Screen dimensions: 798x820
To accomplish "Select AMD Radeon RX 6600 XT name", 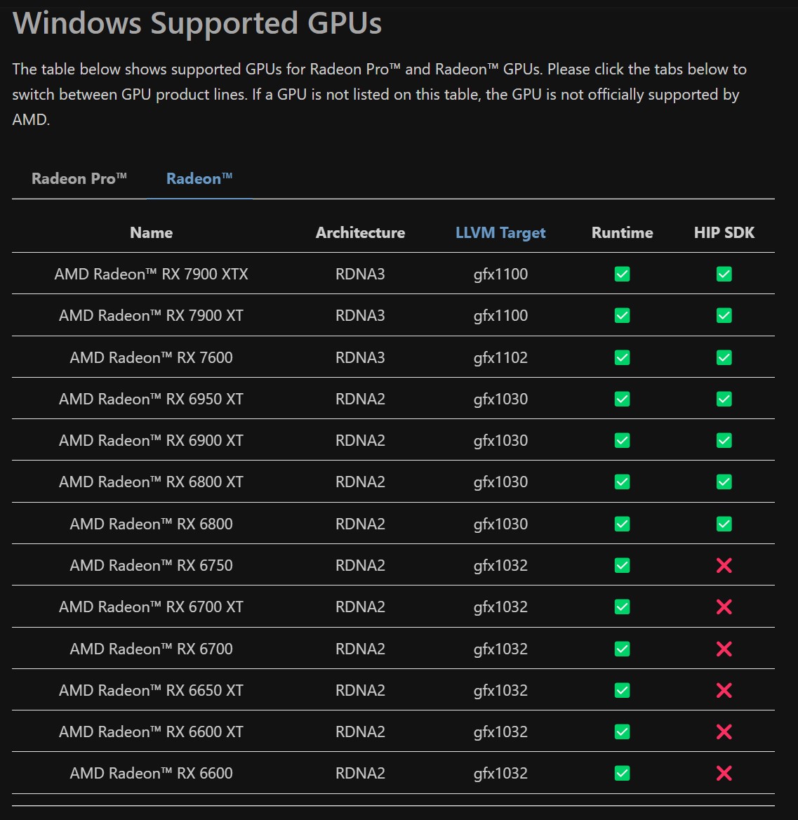I will pos(151,732).
